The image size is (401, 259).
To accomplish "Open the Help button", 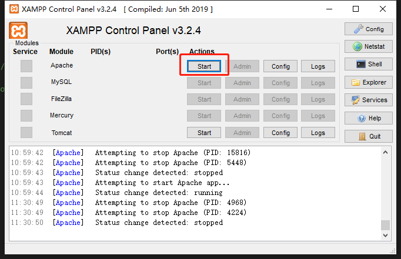I will 368,118.
